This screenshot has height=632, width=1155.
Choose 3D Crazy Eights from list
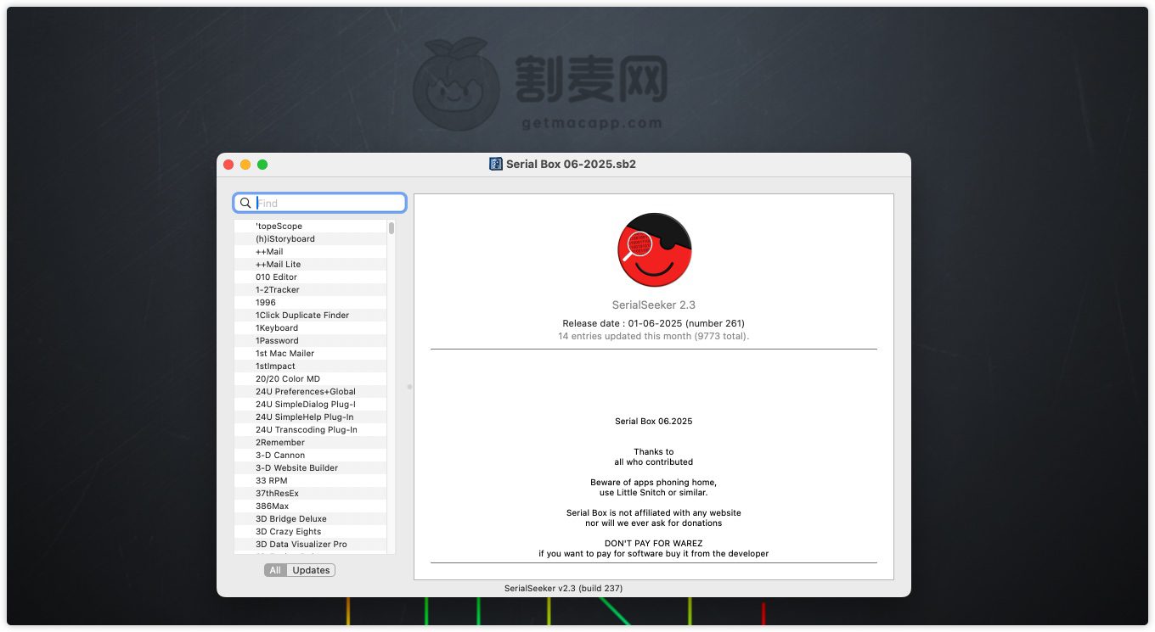[x=288, y=532]
